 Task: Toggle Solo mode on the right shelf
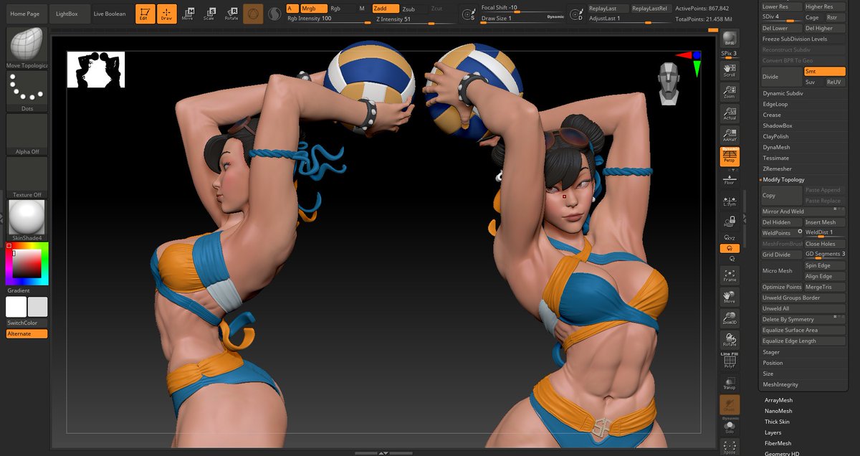pyautogui.click(x=730, y=428)
